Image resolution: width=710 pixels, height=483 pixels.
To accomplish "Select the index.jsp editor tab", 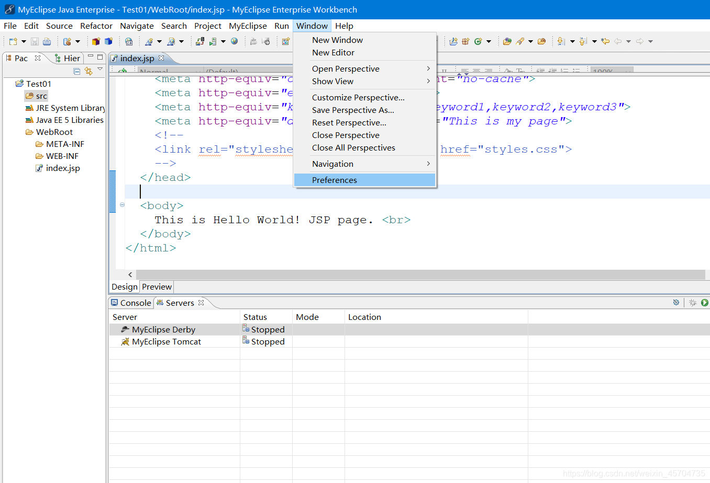I will pos(137,58).
